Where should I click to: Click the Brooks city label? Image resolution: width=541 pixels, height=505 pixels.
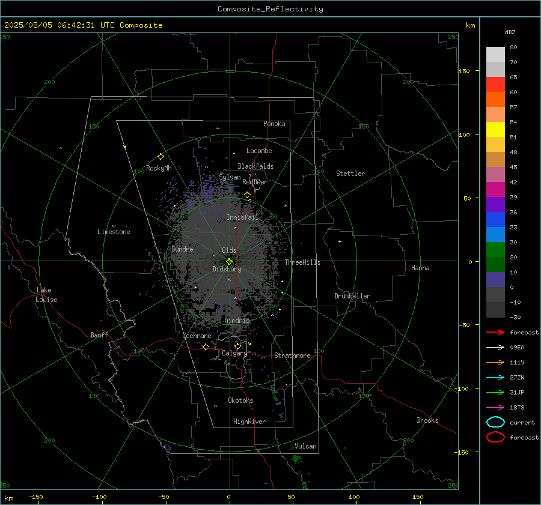(427, 420)
